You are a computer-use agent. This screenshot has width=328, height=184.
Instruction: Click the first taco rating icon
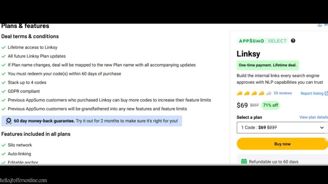point(240,93)
